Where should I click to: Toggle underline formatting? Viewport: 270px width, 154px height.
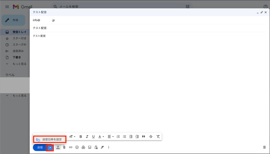pos(93,137)
